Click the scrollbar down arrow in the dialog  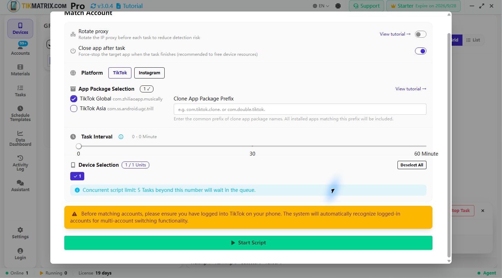(x=449, y=261)
